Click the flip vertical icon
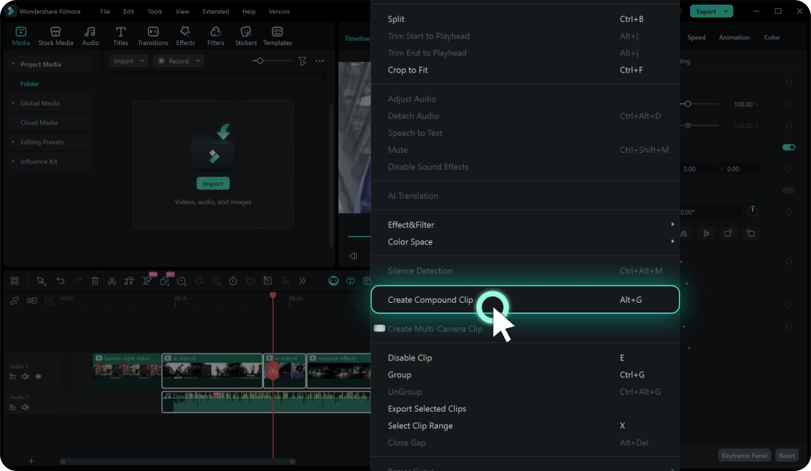The image size is (811, 471). click(x=706, y=234)
